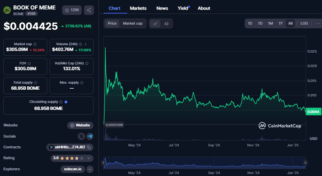Click the FDV info icon
Image resolution: width=322 pixels, height=176 pixels.
(x=29, y=63)
